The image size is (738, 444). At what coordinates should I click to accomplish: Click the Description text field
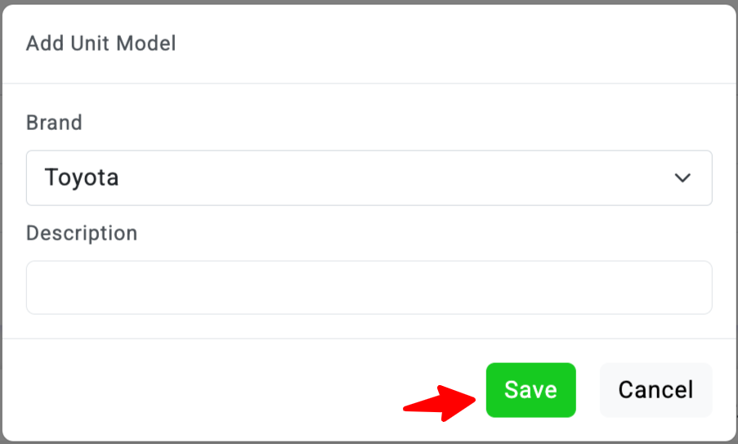pyautogui.click(x=369, y=288)
